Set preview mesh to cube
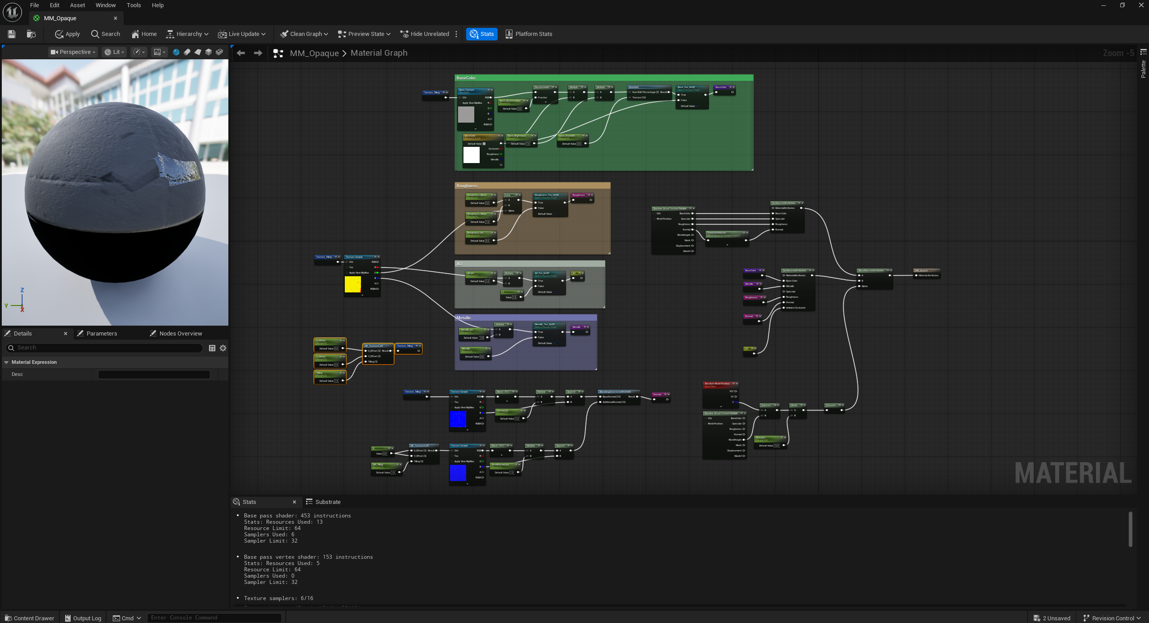1149x623 pixels. point(209,52)
